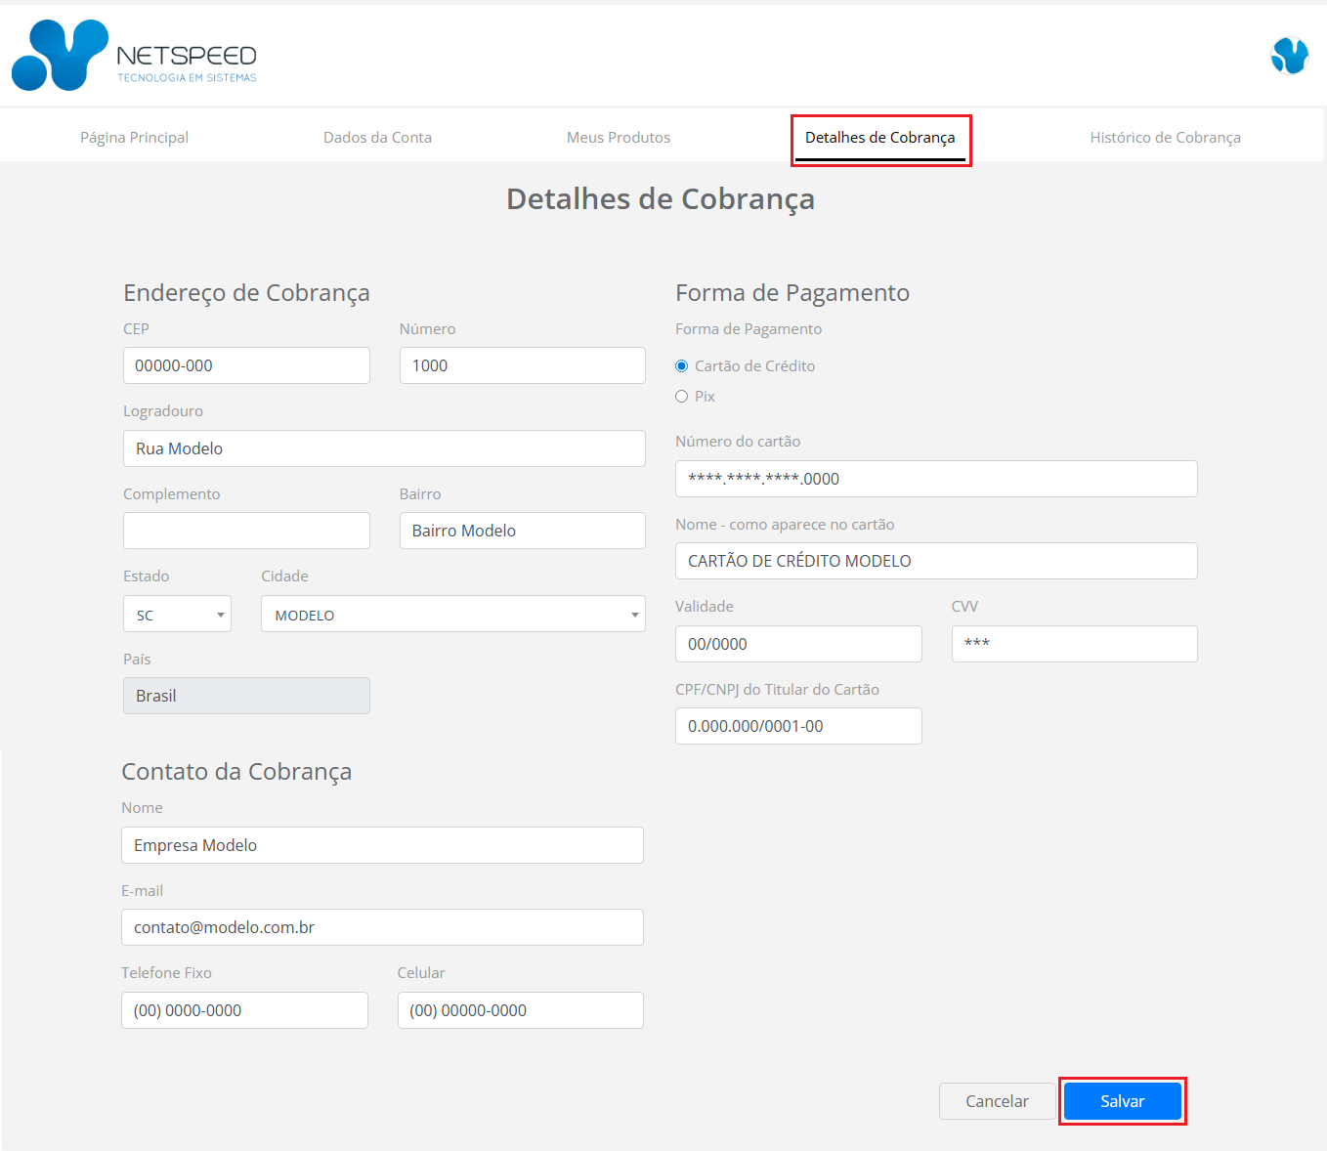Open the Cidade dropdown list
This screenshot has width=1327, height=1151.
[452, 615]
